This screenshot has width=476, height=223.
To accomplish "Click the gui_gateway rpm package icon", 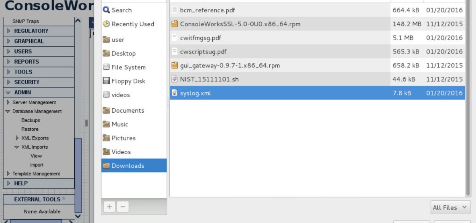I will (175, 65).
